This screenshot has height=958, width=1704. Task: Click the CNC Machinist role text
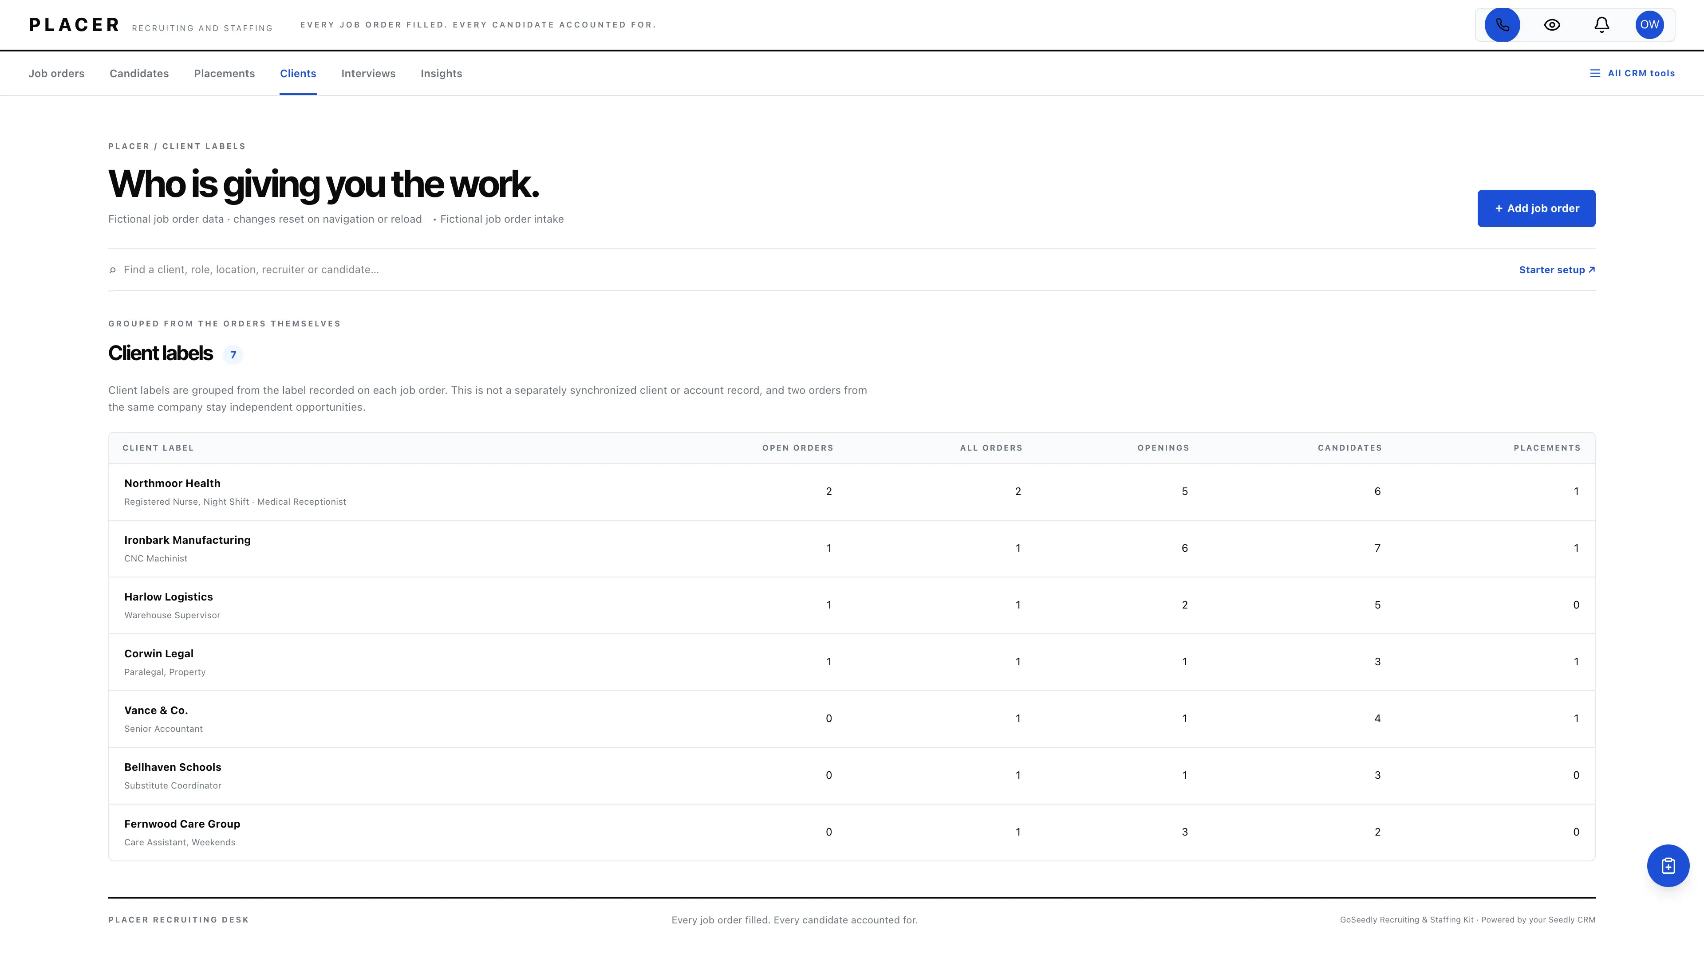point(155,559)
